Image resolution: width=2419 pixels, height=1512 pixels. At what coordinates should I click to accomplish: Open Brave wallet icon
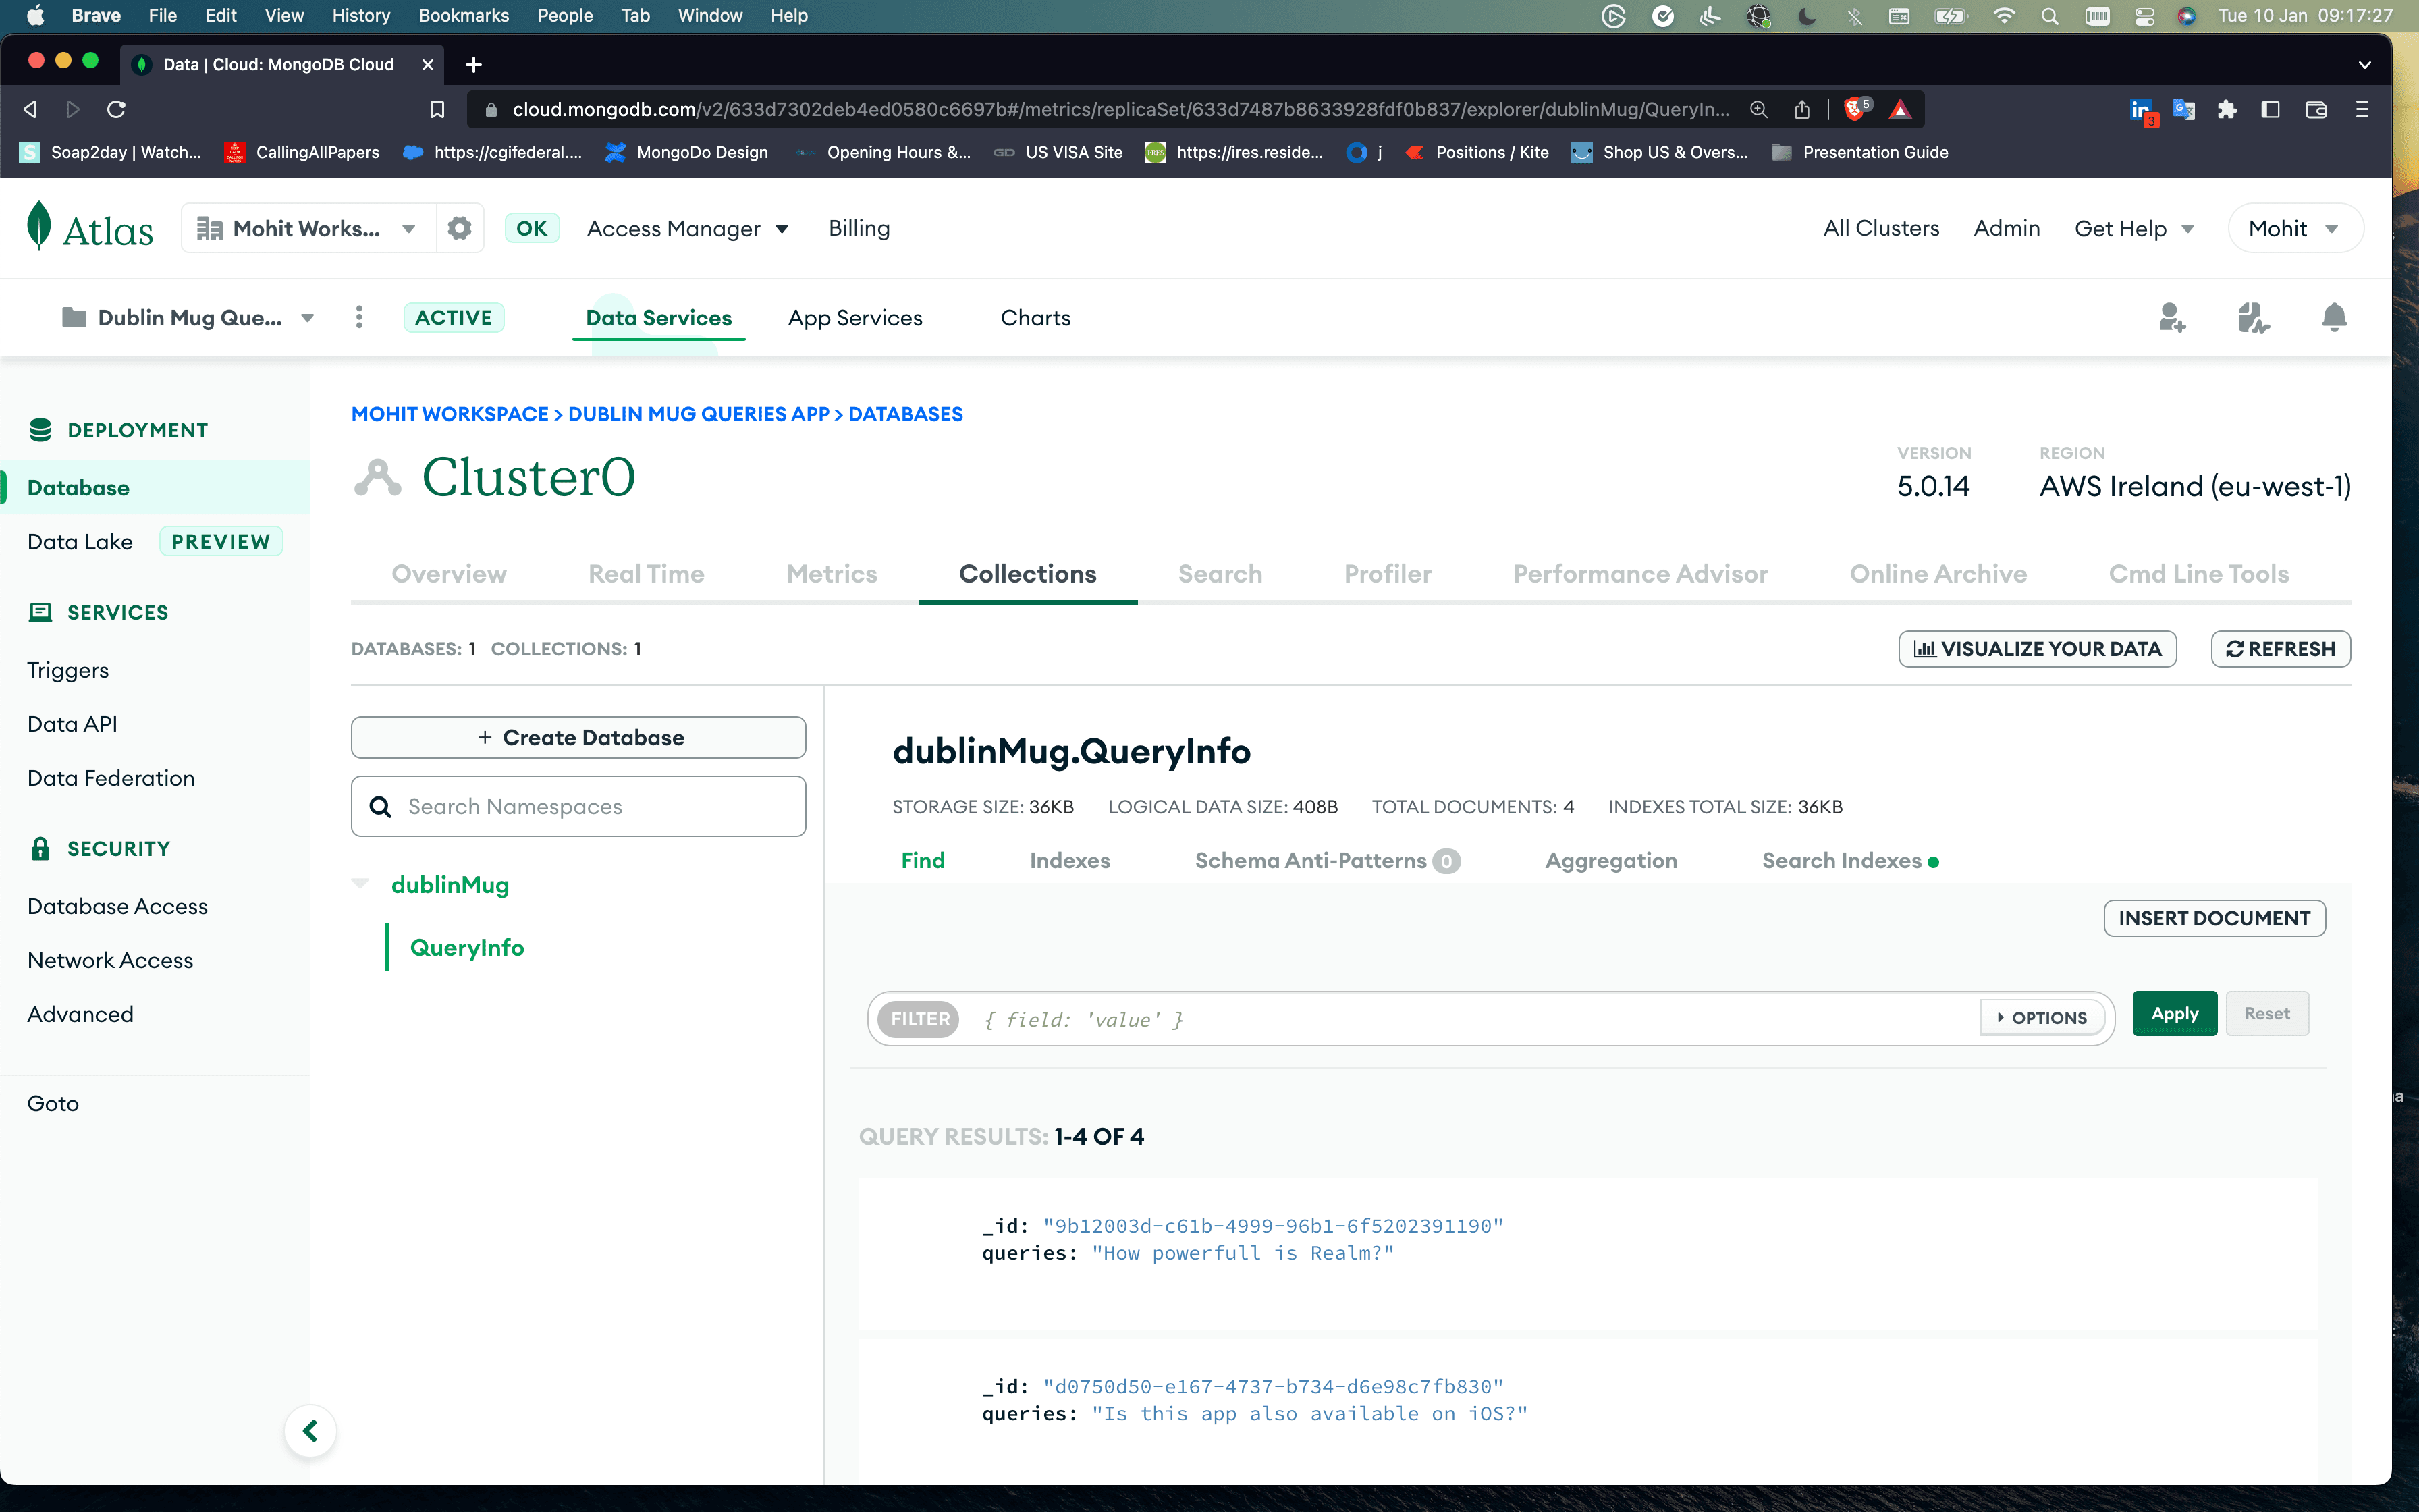coord(2316,109)
